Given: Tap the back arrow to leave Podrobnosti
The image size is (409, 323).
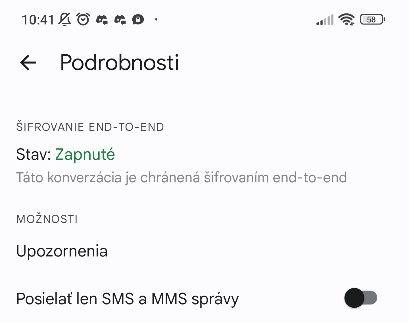Looking at the screenshot, I should pyautogui.click(x=28, y=63).
